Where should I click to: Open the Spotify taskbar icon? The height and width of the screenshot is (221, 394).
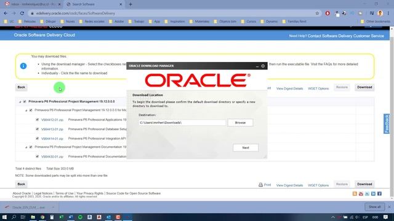(x=80, y=217)
